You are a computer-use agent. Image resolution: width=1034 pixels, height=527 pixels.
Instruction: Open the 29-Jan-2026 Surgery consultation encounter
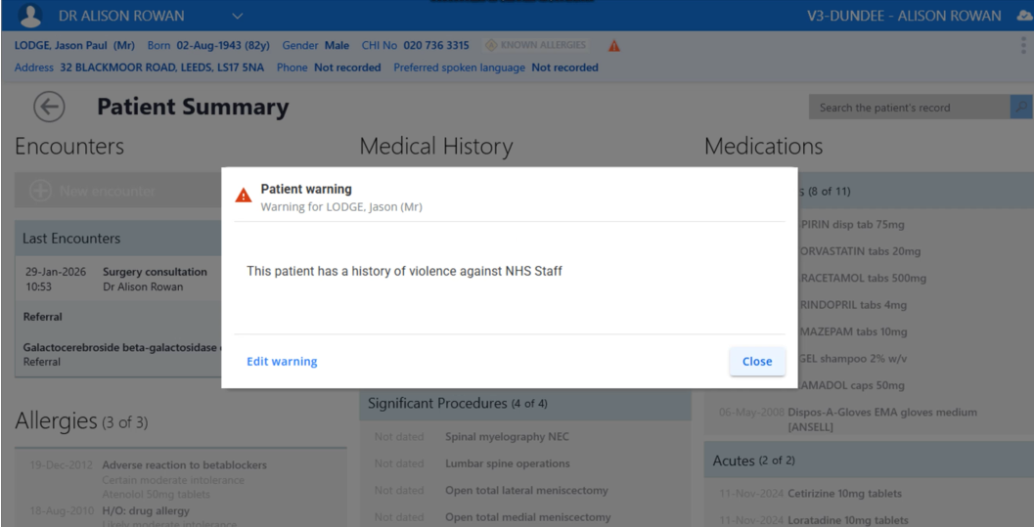[x=118, y=280]
